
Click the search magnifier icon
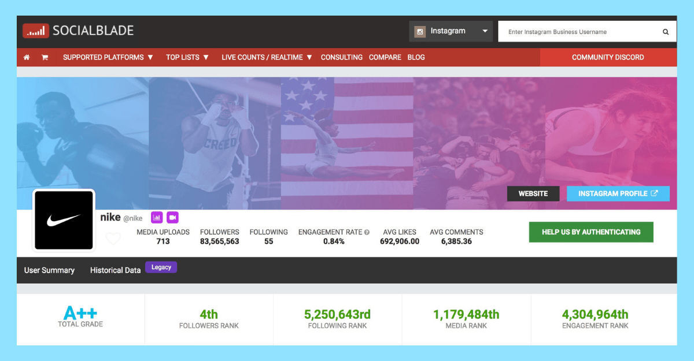(666, 32)
